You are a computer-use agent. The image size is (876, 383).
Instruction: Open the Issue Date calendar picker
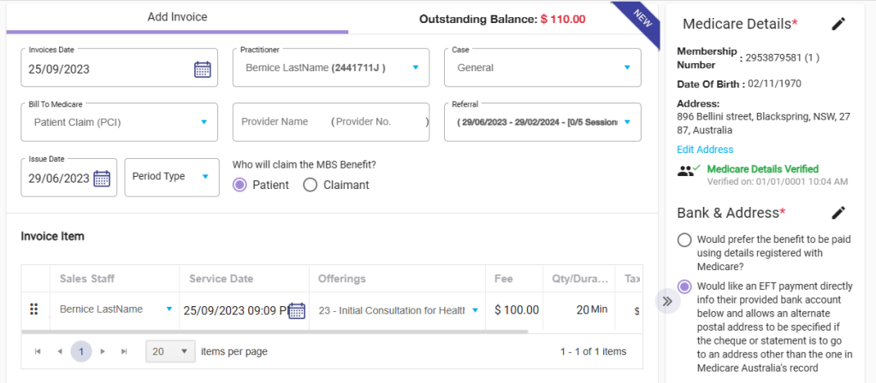click(x=102, y=178)
